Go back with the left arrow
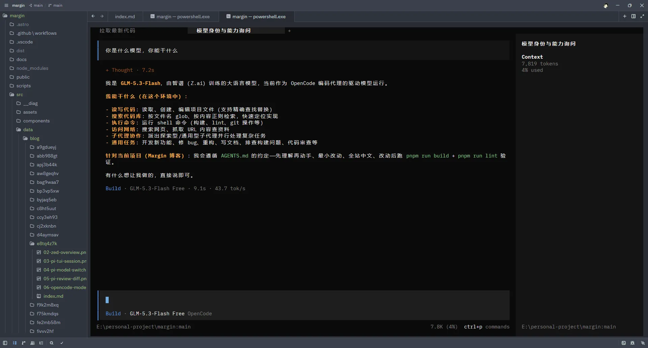Image resolution: width=648 pixels, height=348 pixels. click(93, 16)
